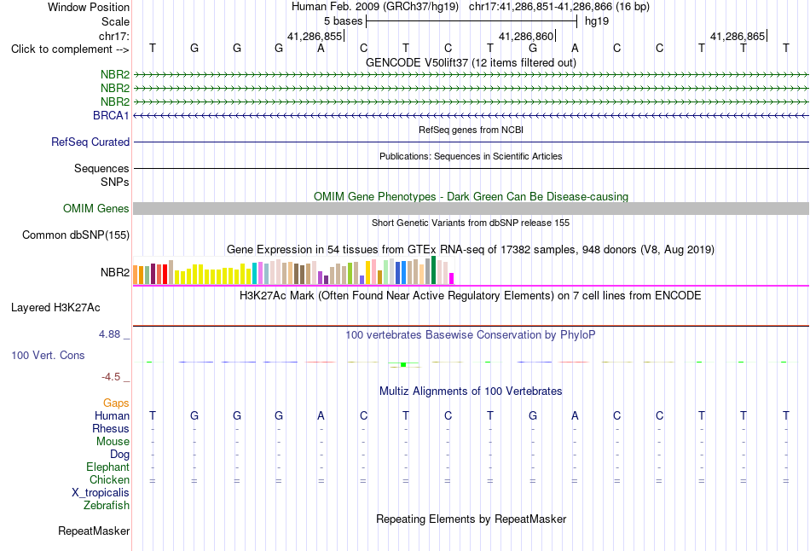Select the Mouse species row label

pos(113,442)
